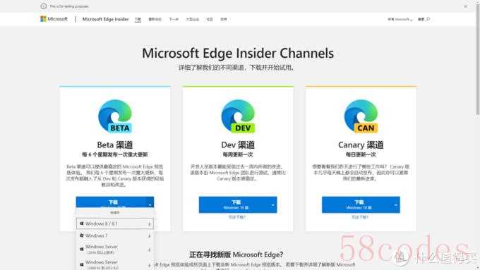This screenshot has height=270, width=480.
Task: Click Windows logo beside Windows 7 entry
Action: [x=81, y=235]
